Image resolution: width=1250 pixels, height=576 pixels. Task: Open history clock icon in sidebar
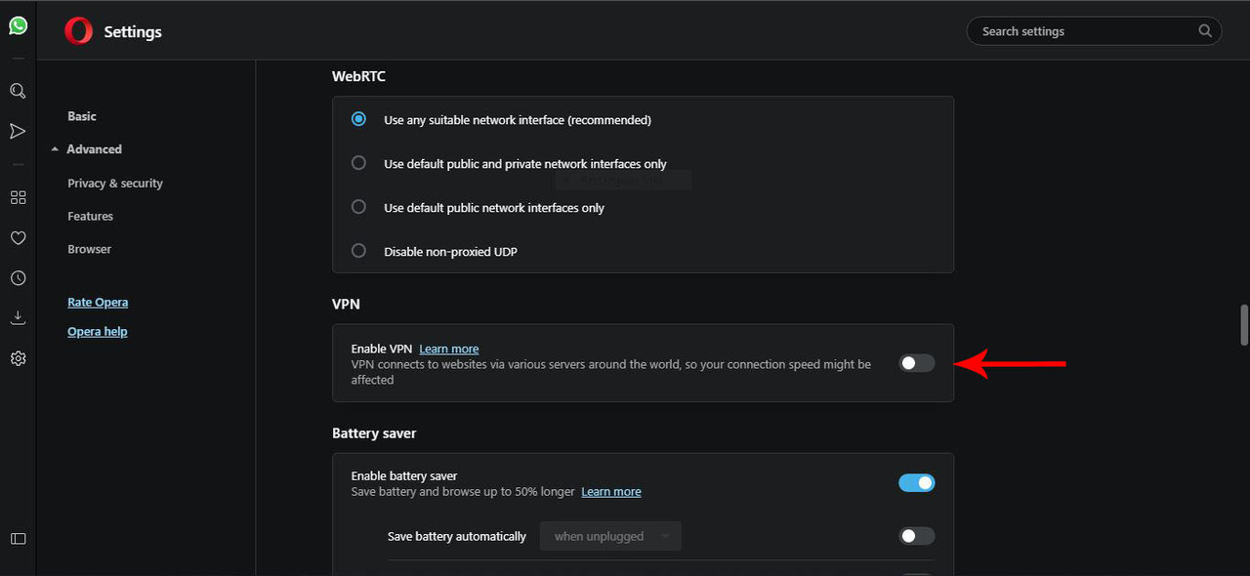(x=18, y=278)
